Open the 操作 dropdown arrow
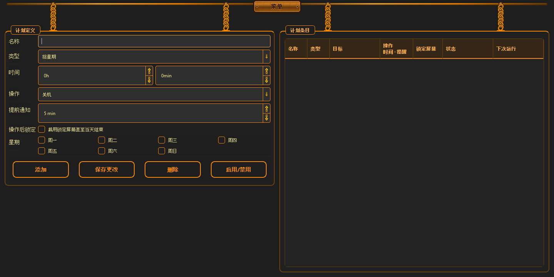The height and width of the screenshot is (277, 554). (x=267, y=94)
